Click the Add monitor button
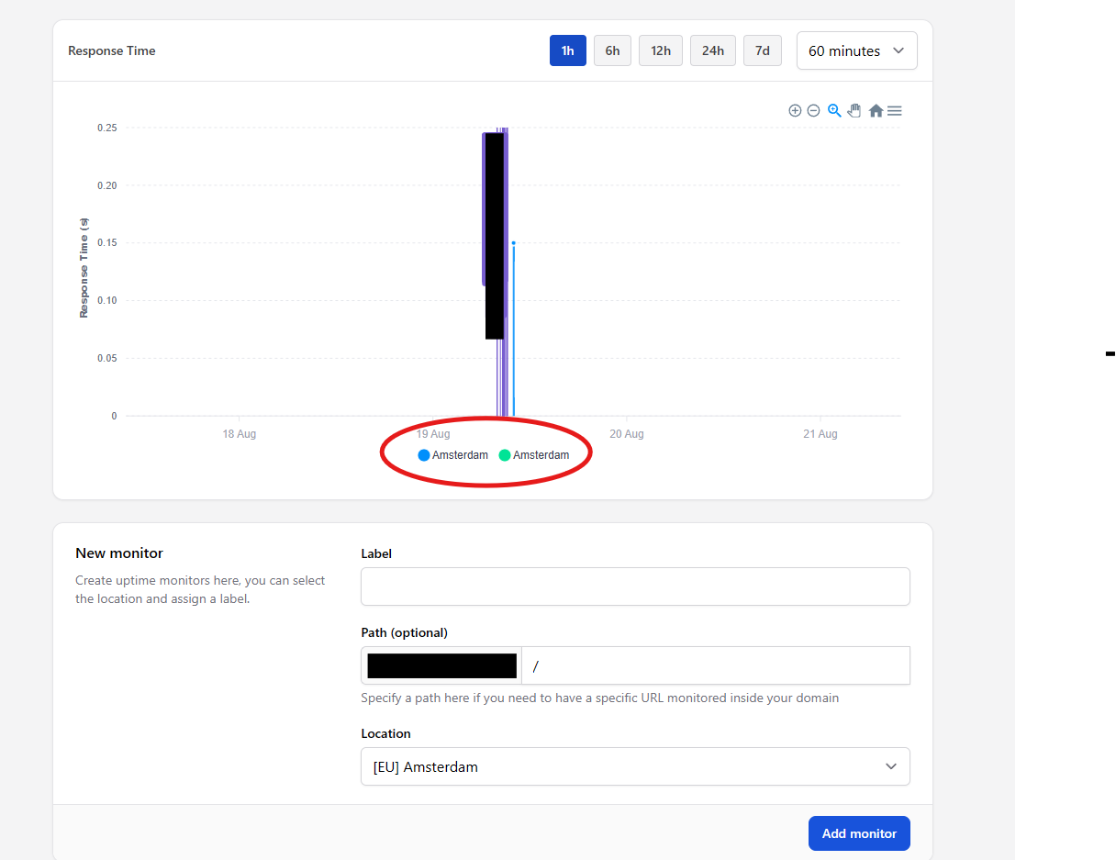1116x860 pixels. coord(859,833)
